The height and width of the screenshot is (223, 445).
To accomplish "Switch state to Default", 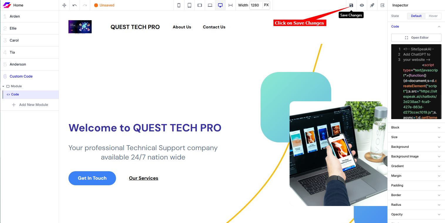I will [x=416, y=16].
